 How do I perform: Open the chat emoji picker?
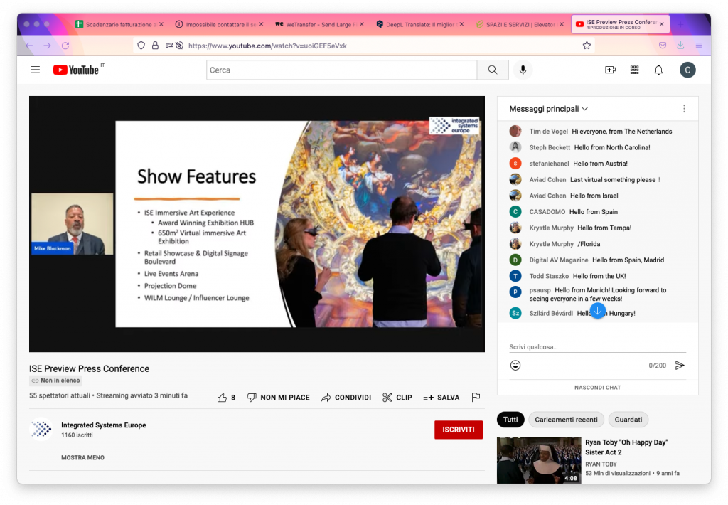(x=515, y=365)
